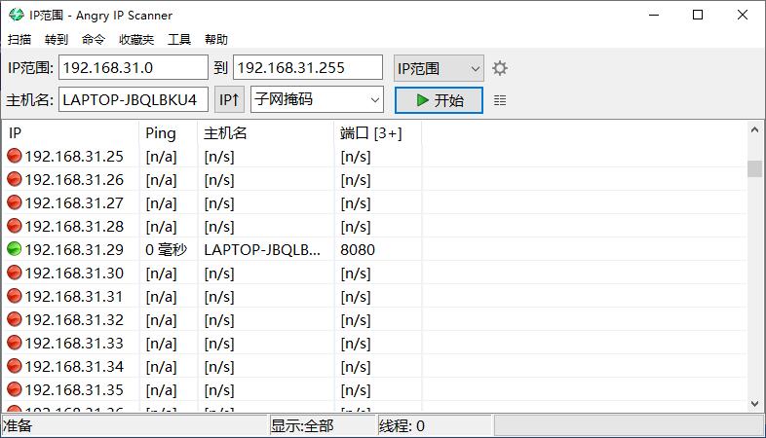Click the status bar progress bar
Viewport: 766px width, 438px height.
point(629,425)
